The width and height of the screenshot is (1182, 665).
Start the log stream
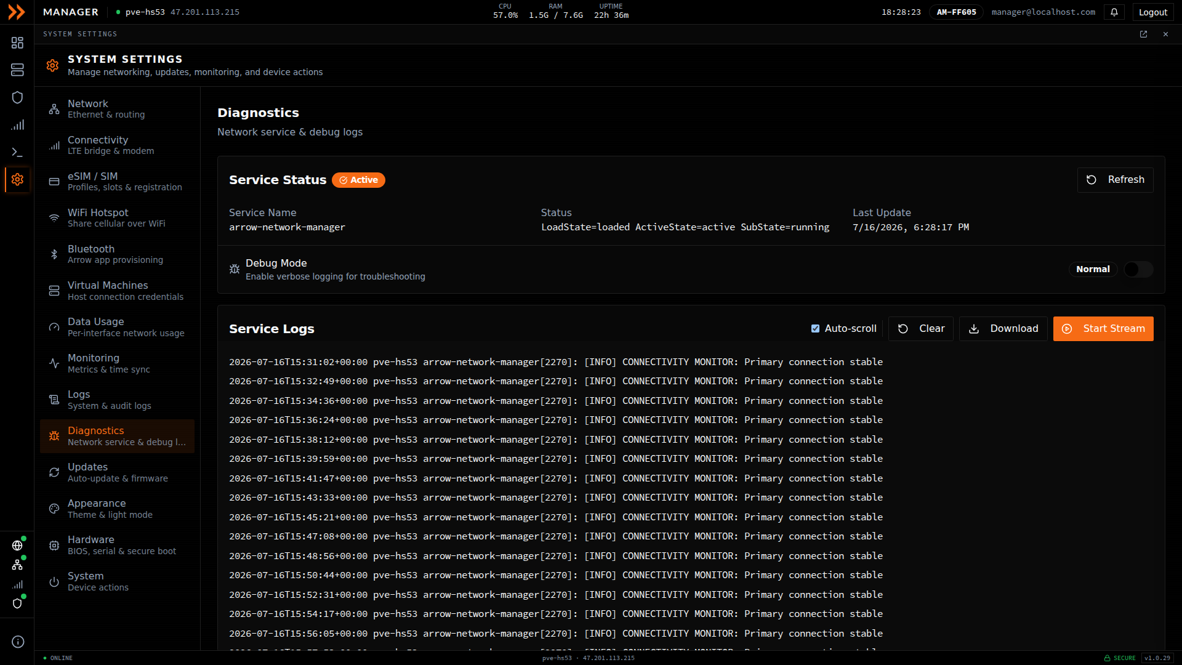1103,329
